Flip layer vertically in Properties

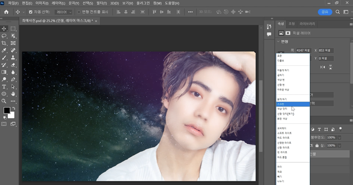point(330,67)
